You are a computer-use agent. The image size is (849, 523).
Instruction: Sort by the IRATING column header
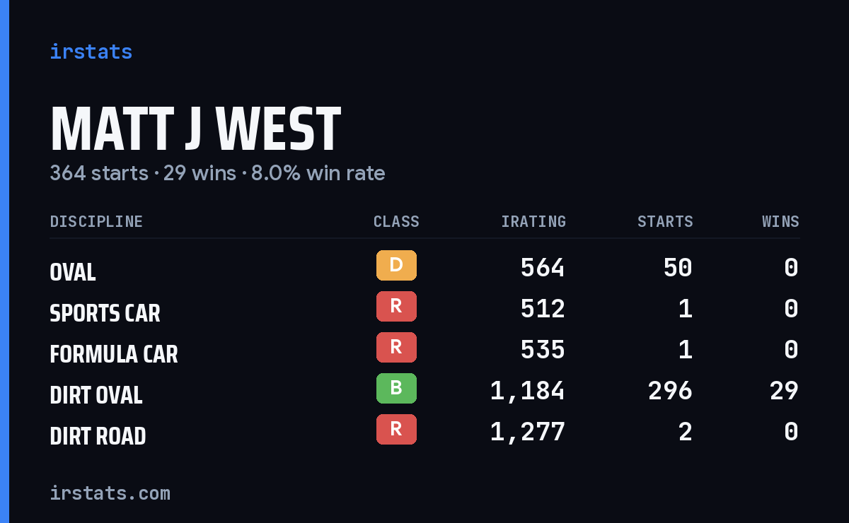(533, 222)
